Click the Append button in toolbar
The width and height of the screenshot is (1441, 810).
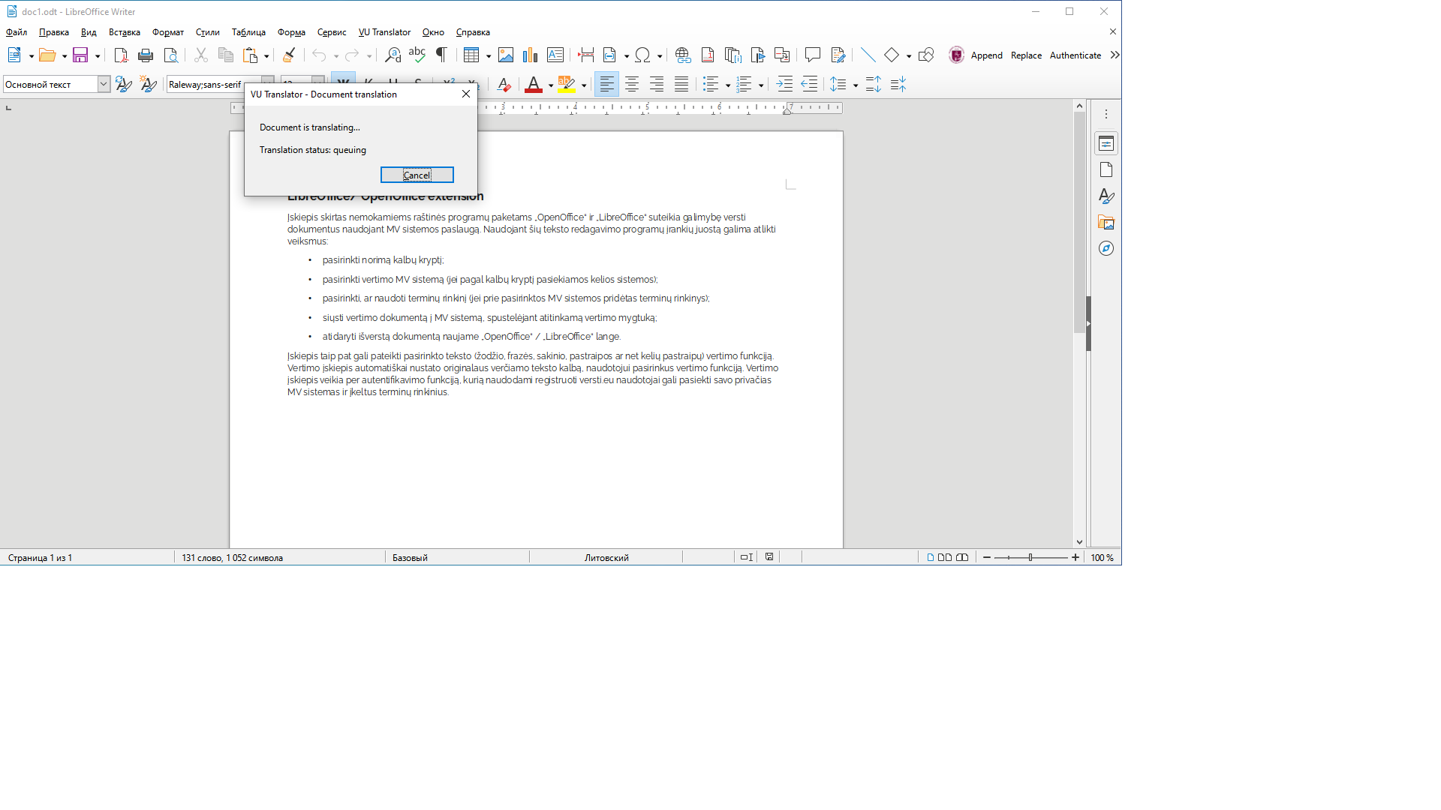point(987,55)
